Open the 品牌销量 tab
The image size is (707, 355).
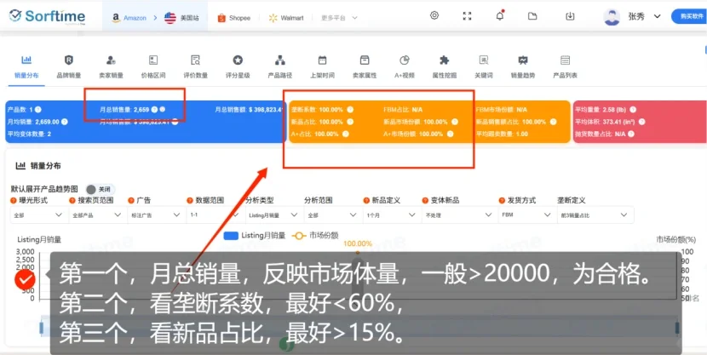pyautogui.click(x=69, y=67)
